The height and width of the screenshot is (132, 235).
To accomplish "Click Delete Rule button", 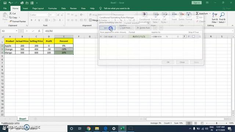I will coord(143,28).
